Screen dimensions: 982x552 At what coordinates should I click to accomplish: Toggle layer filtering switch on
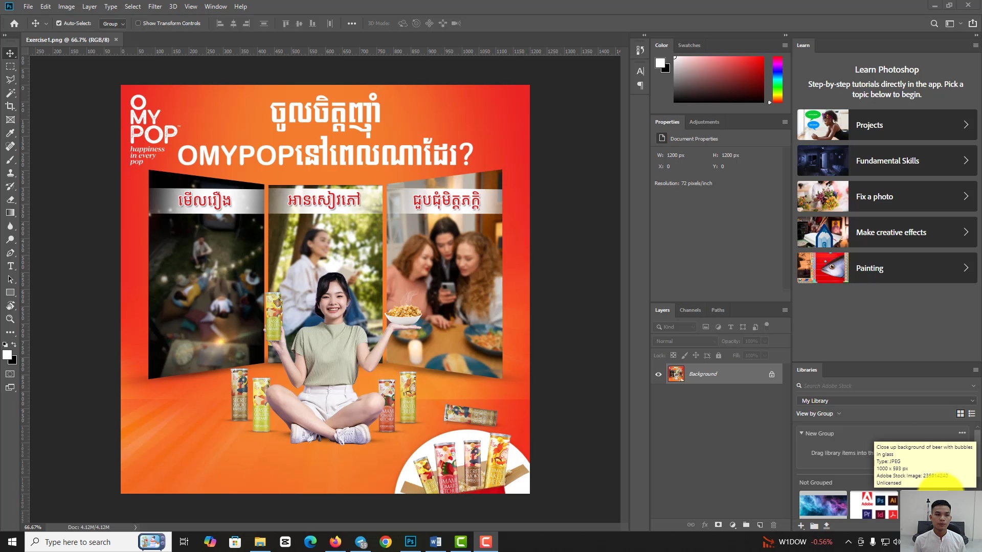(x=767, y=325)
